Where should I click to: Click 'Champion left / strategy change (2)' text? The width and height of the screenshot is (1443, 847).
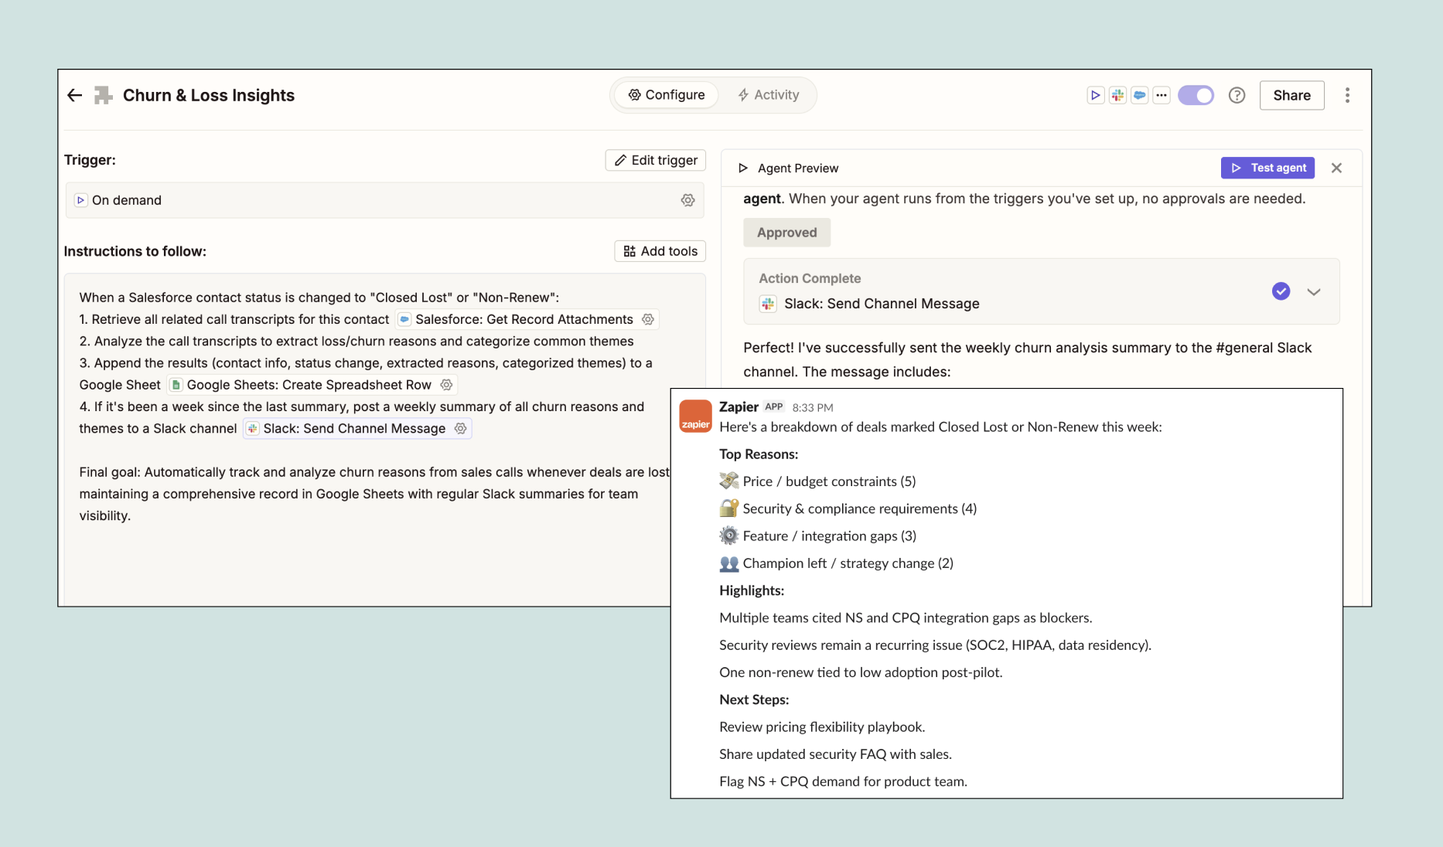click(848, 563)
